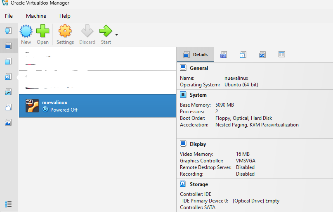The width and height of the screenshot is (333, 212).
Task: Switch to the Snapshots tab icon
Action: [x=223, y=55]
